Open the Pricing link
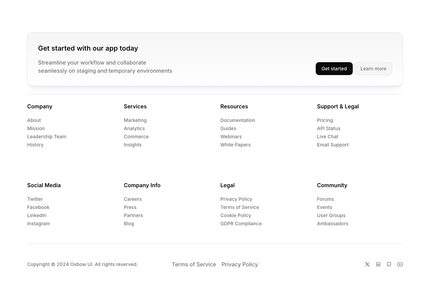The height and width of the screenshot is (301, 435). (325, 120)
